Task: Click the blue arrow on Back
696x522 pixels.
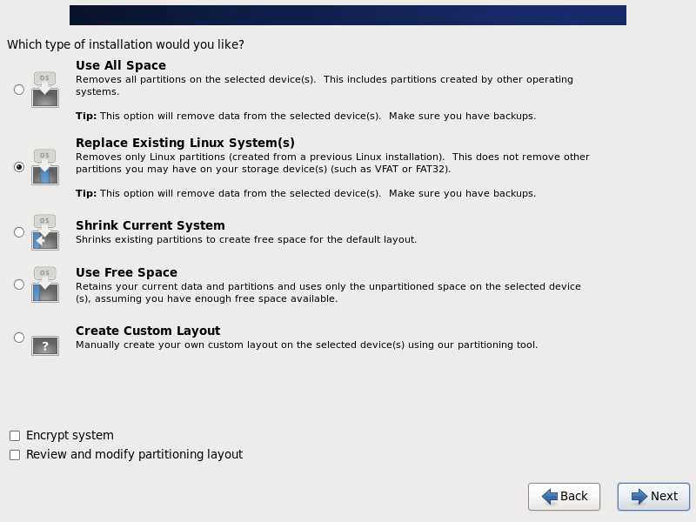Action: tap(550, 496)
